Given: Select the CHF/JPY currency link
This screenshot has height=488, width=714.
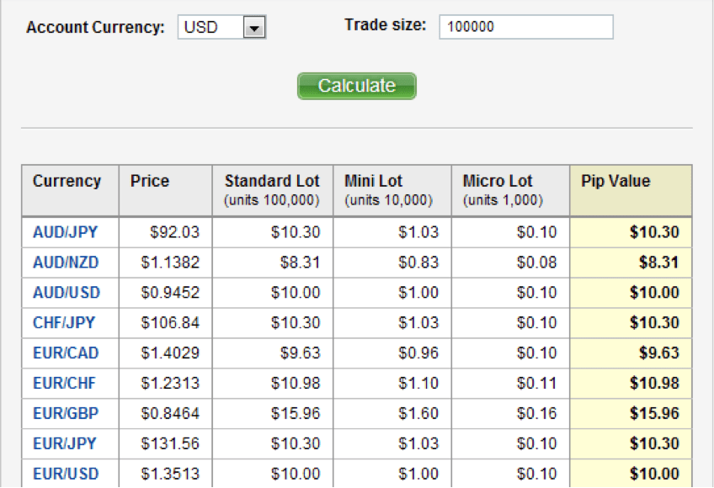Looking at the screenshot, I should [64, 323].
